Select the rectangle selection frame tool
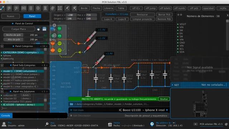Viewport: 229px width, 129px height. pos(60,8)
